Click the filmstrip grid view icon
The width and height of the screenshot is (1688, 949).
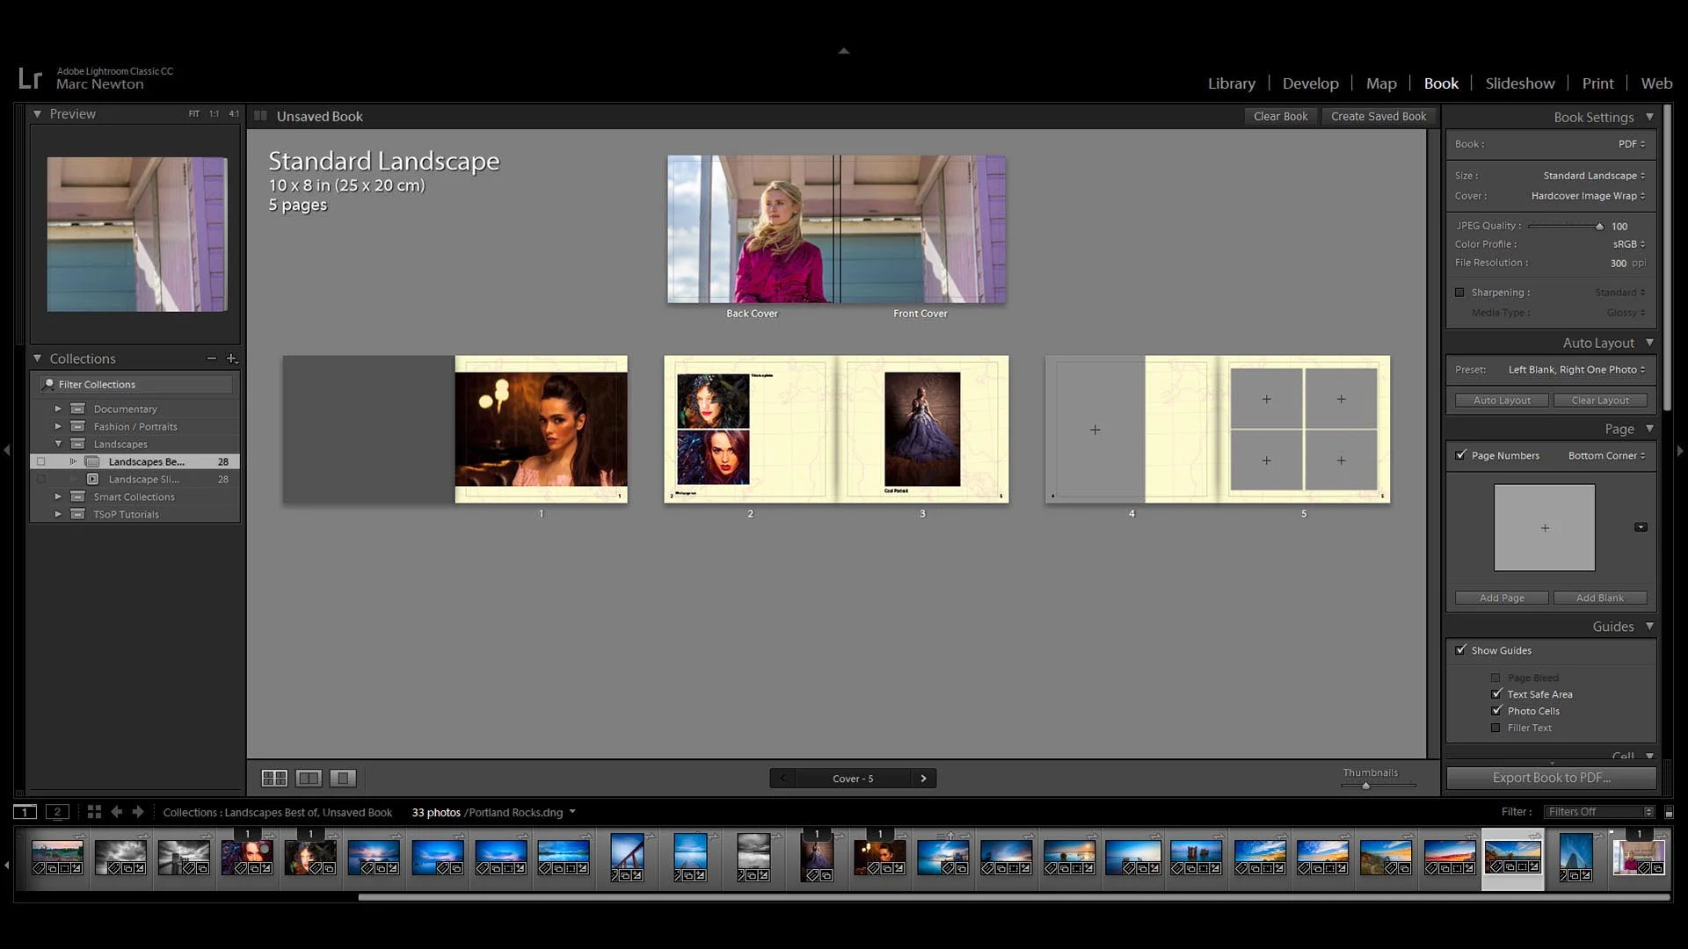(94, 812)
